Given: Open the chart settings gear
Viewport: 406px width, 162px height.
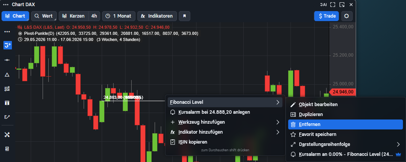Looking at the screenshot, I should [x=347, y=16].
